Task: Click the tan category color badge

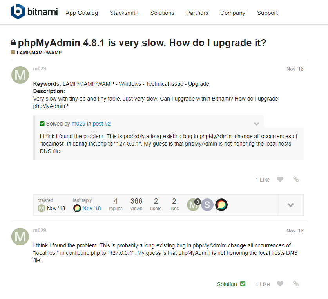Action: [x=13, y=52]
